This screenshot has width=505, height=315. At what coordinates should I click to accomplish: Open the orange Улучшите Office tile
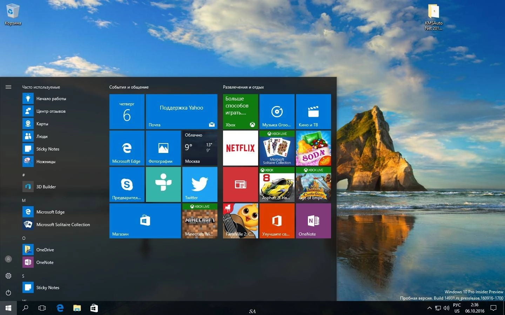pos(277,221)
